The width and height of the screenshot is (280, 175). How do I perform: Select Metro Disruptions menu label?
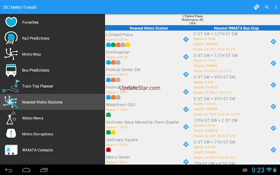pos(38,134)
